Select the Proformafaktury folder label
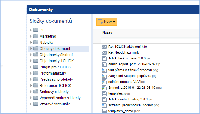The width and height of the screenshot is (200, 114). pos(53,73)
